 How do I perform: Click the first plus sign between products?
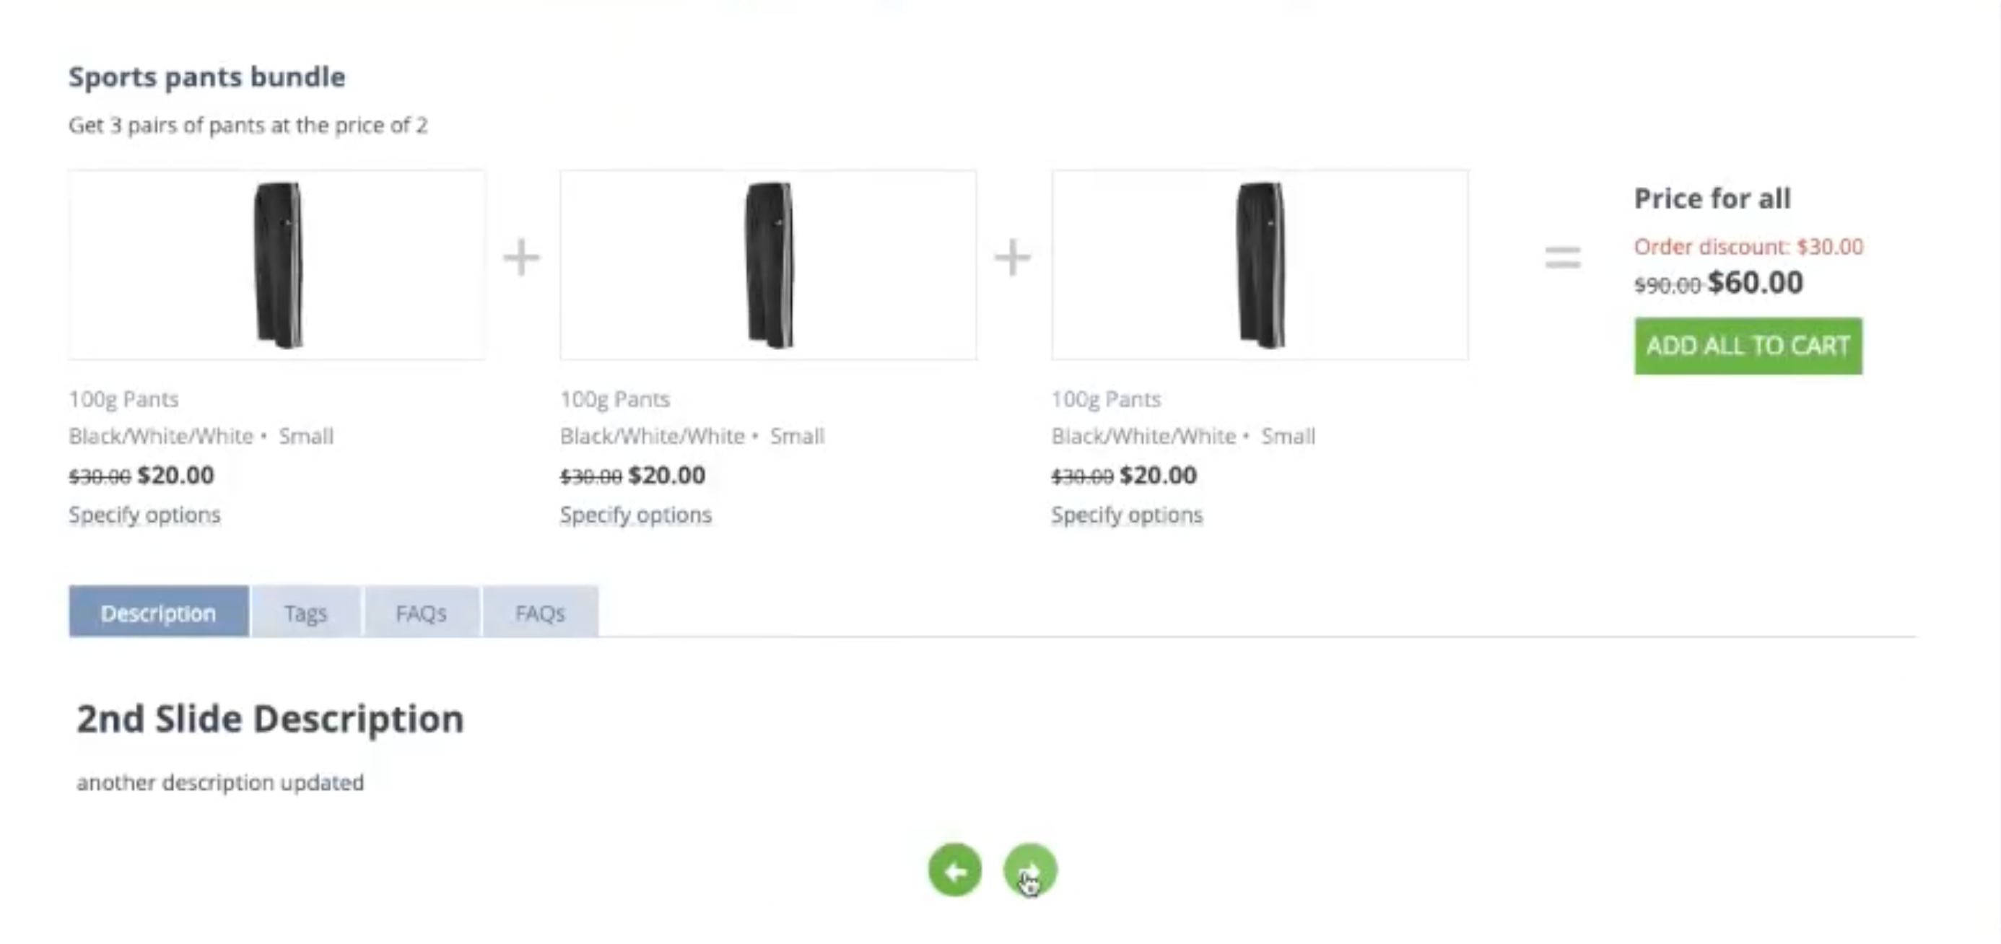click(521, 258)
